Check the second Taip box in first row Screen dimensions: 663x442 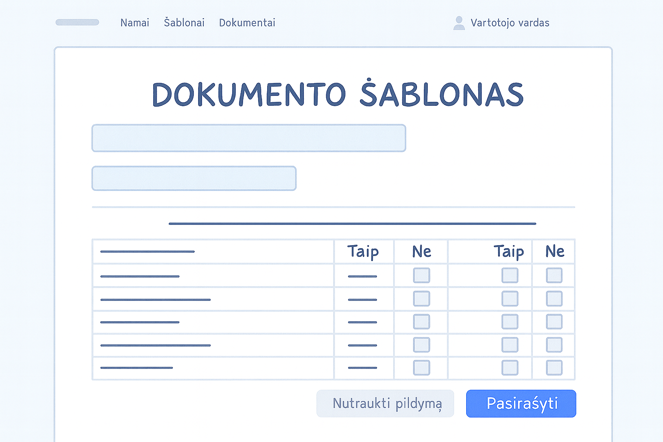[510, 275]
